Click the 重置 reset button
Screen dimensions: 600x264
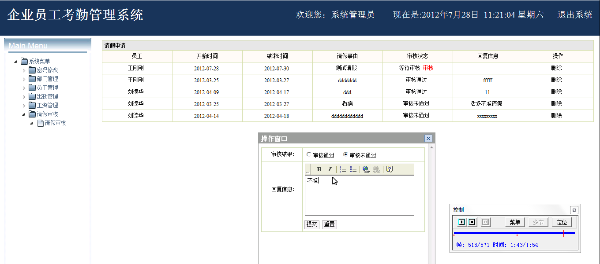click(329, 224)
